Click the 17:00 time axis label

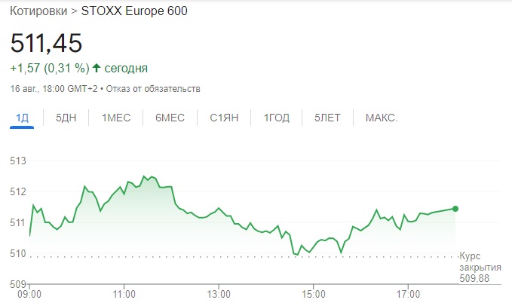(408, 294)
